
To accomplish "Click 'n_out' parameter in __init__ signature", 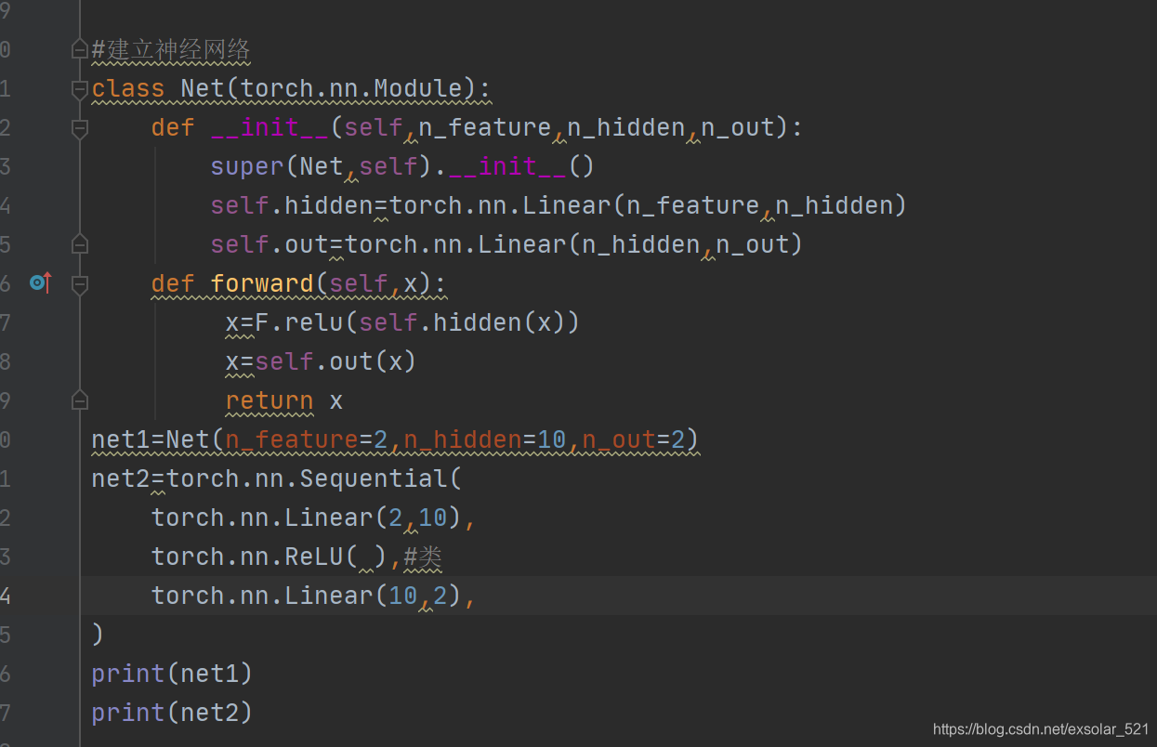I will point(738,127).
